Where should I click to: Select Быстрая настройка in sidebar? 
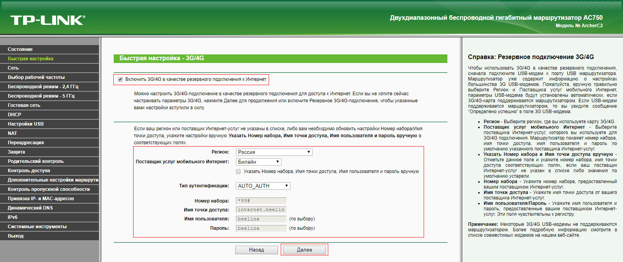tap(49, 59)
